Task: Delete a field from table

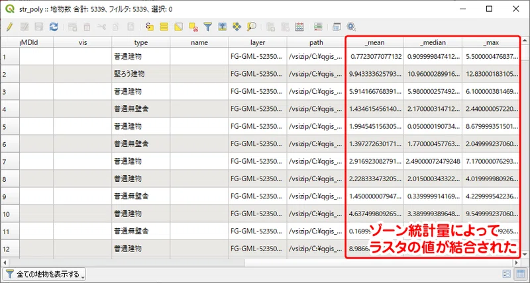Action: tap(285, 26)
